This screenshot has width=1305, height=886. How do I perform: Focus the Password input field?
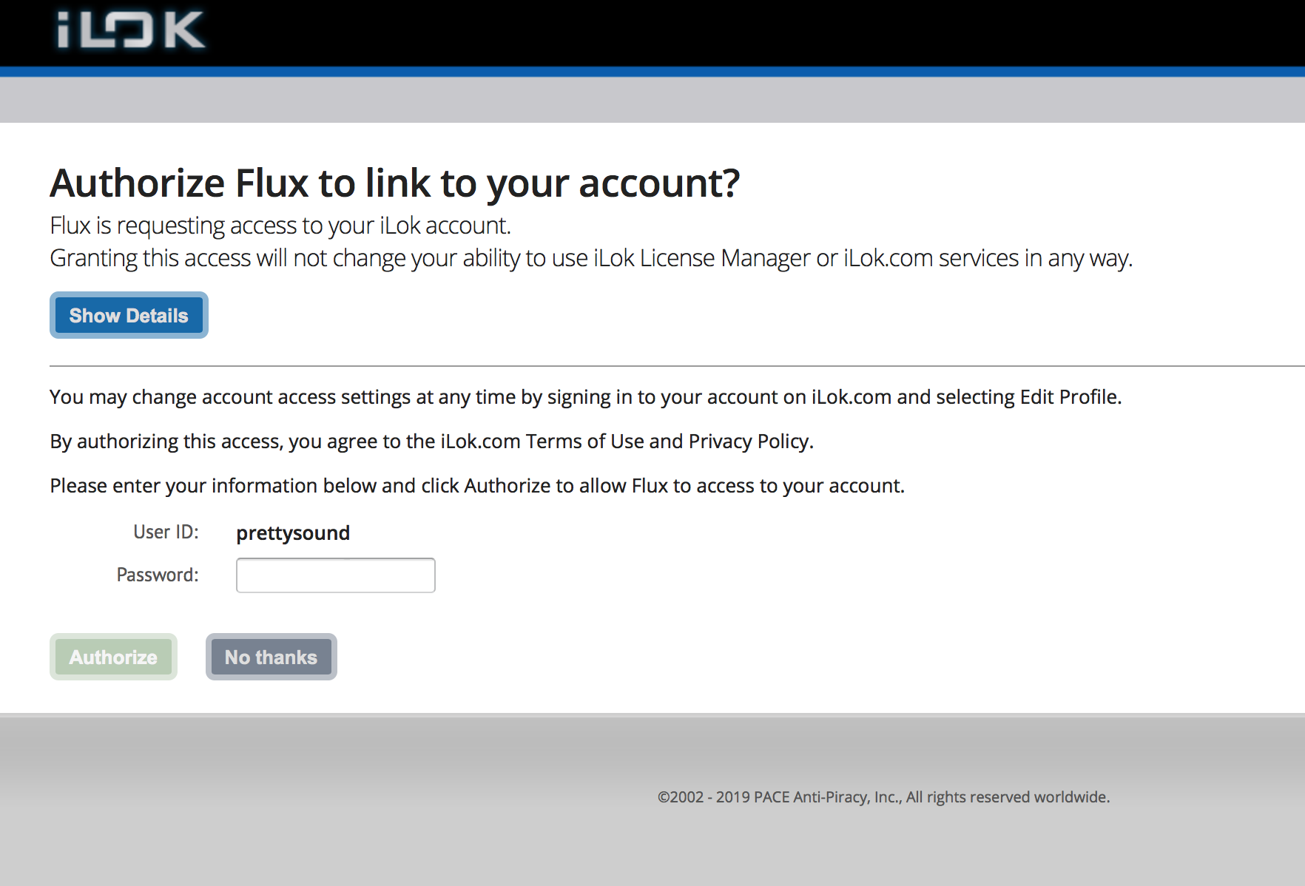coord(335,575)
